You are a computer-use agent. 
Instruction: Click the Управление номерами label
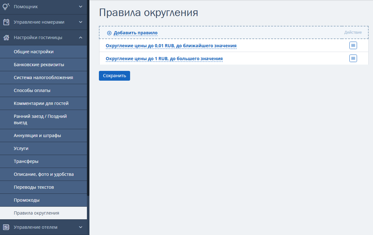pyautogui.click(x=39, y=22)
